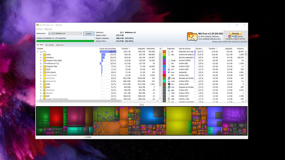This screenshot has width=285, height=160.
Task: Expand the Windows folder in the tree
Action: [x=40, y=57]
